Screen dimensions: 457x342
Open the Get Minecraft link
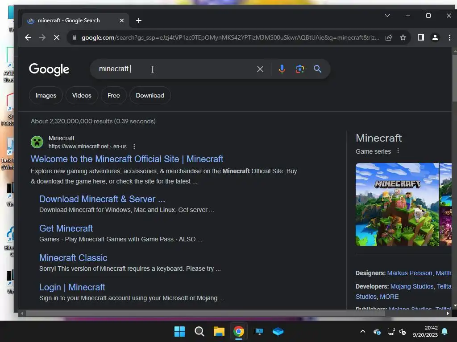66,228
